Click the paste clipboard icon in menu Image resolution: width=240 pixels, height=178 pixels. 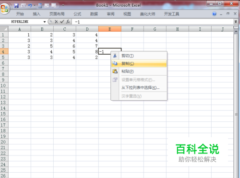click(115, 71)
